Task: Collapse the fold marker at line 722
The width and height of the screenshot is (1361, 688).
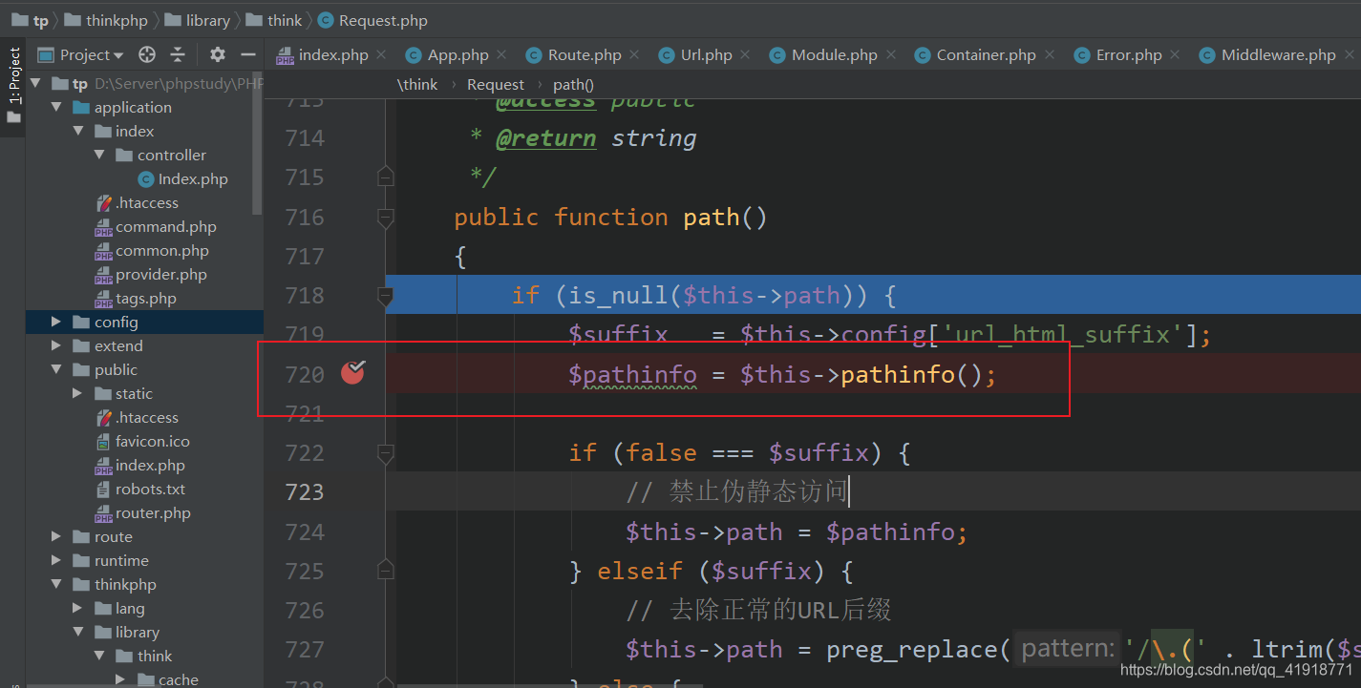Action: pos(385,453)
